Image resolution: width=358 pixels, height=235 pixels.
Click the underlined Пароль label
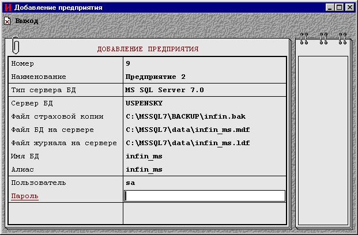pyautogui.click(x=25, y=196)
